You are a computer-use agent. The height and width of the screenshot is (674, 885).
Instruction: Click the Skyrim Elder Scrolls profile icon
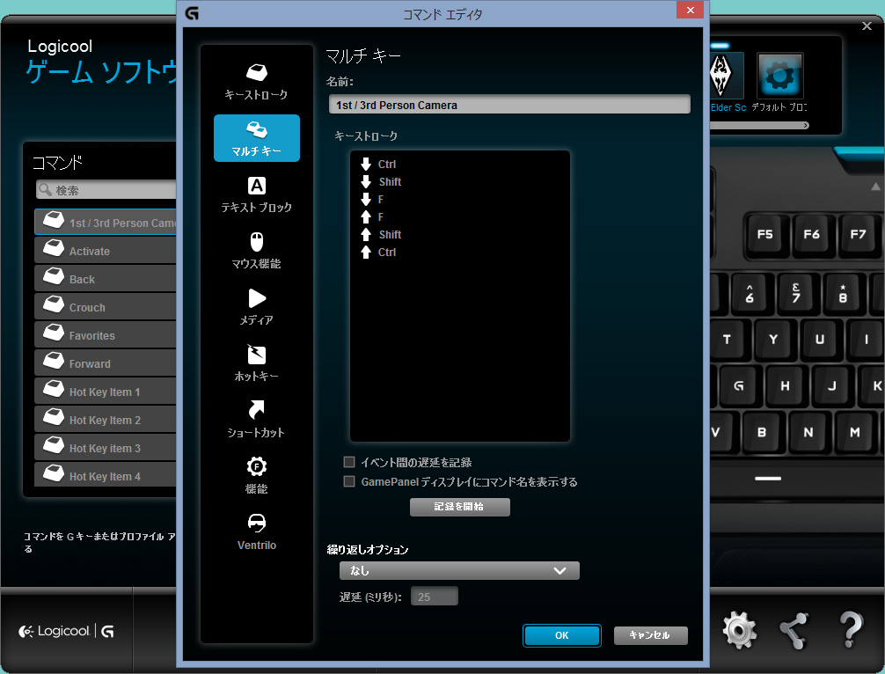click(727, 77)
